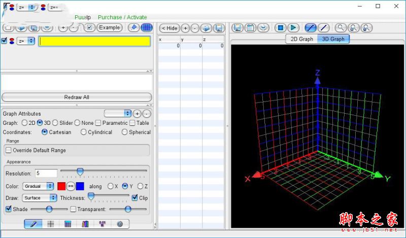Click the stop animation button in graph toolbar

pos(281,27)
